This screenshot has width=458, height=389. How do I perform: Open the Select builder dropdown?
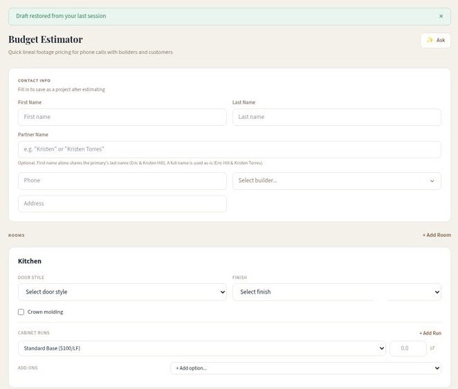(336, 180)
